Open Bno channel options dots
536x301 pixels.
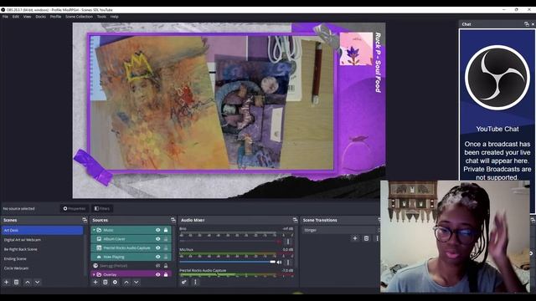[288, 242]
